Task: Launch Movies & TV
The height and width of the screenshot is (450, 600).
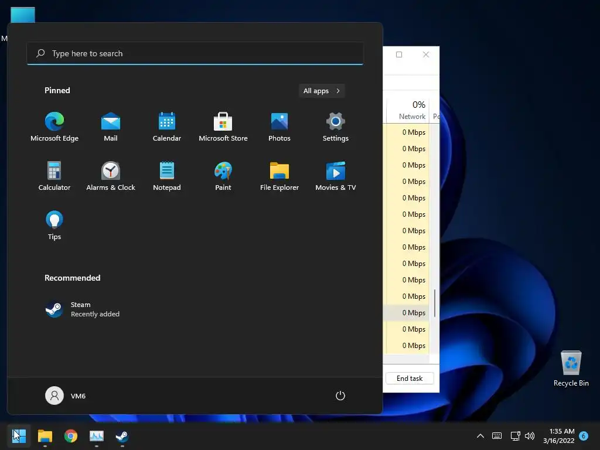Action: [336, 176]
